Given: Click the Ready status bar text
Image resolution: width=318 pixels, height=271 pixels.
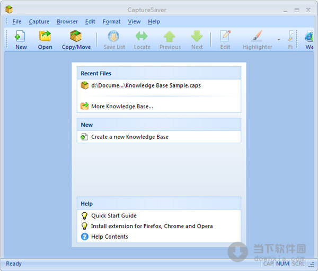Looking at the screenshot, I should click(x=14, y=264).
